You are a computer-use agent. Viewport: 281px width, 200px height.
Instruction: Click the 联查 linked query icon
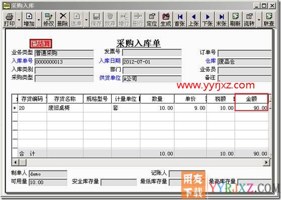click(x=269, y=20)
